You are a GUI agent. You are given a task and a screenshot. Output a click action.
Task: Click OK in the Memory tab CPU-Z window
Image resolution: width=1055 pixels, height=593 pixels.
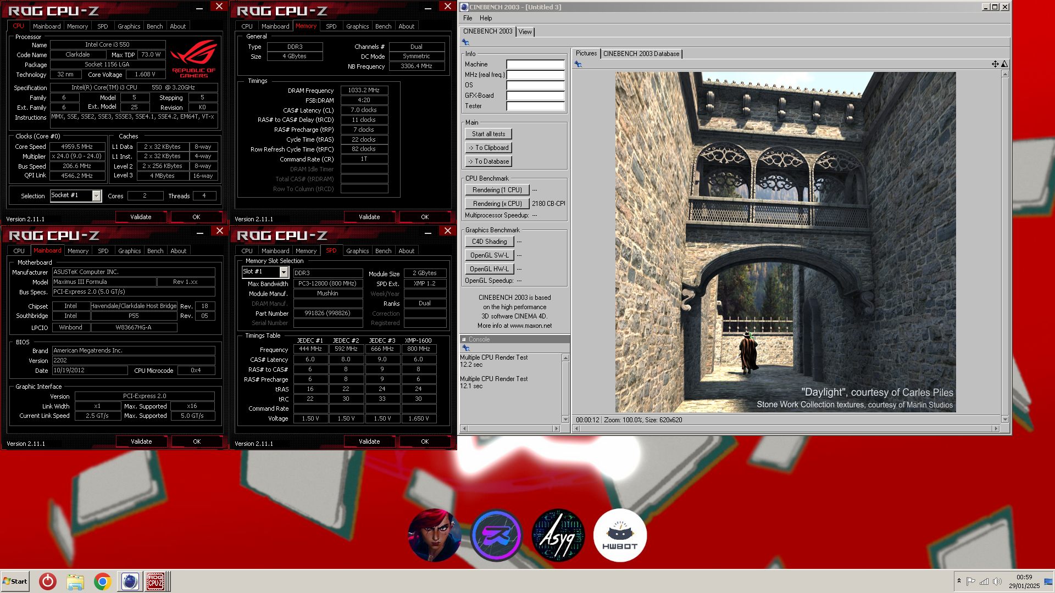tap(425, 217)
